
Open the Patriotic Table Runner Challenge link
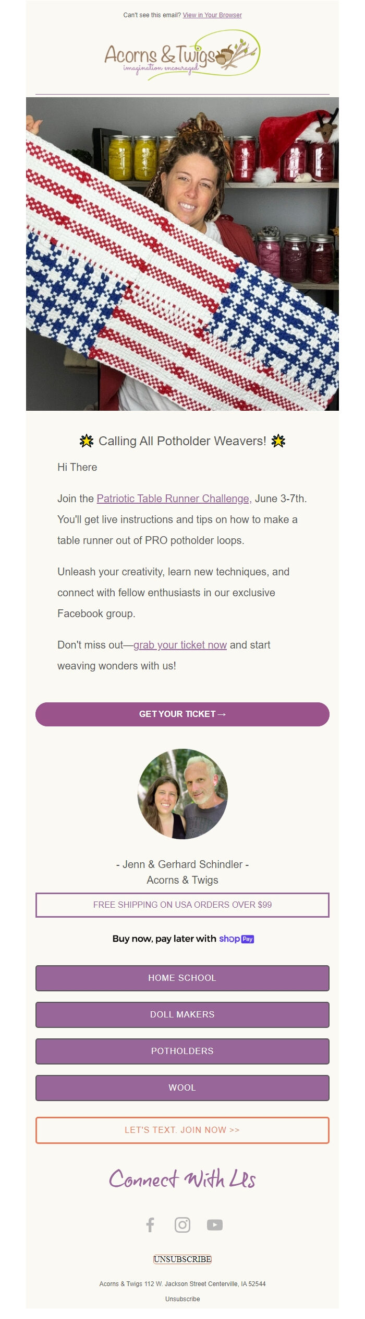pos(172,499)
